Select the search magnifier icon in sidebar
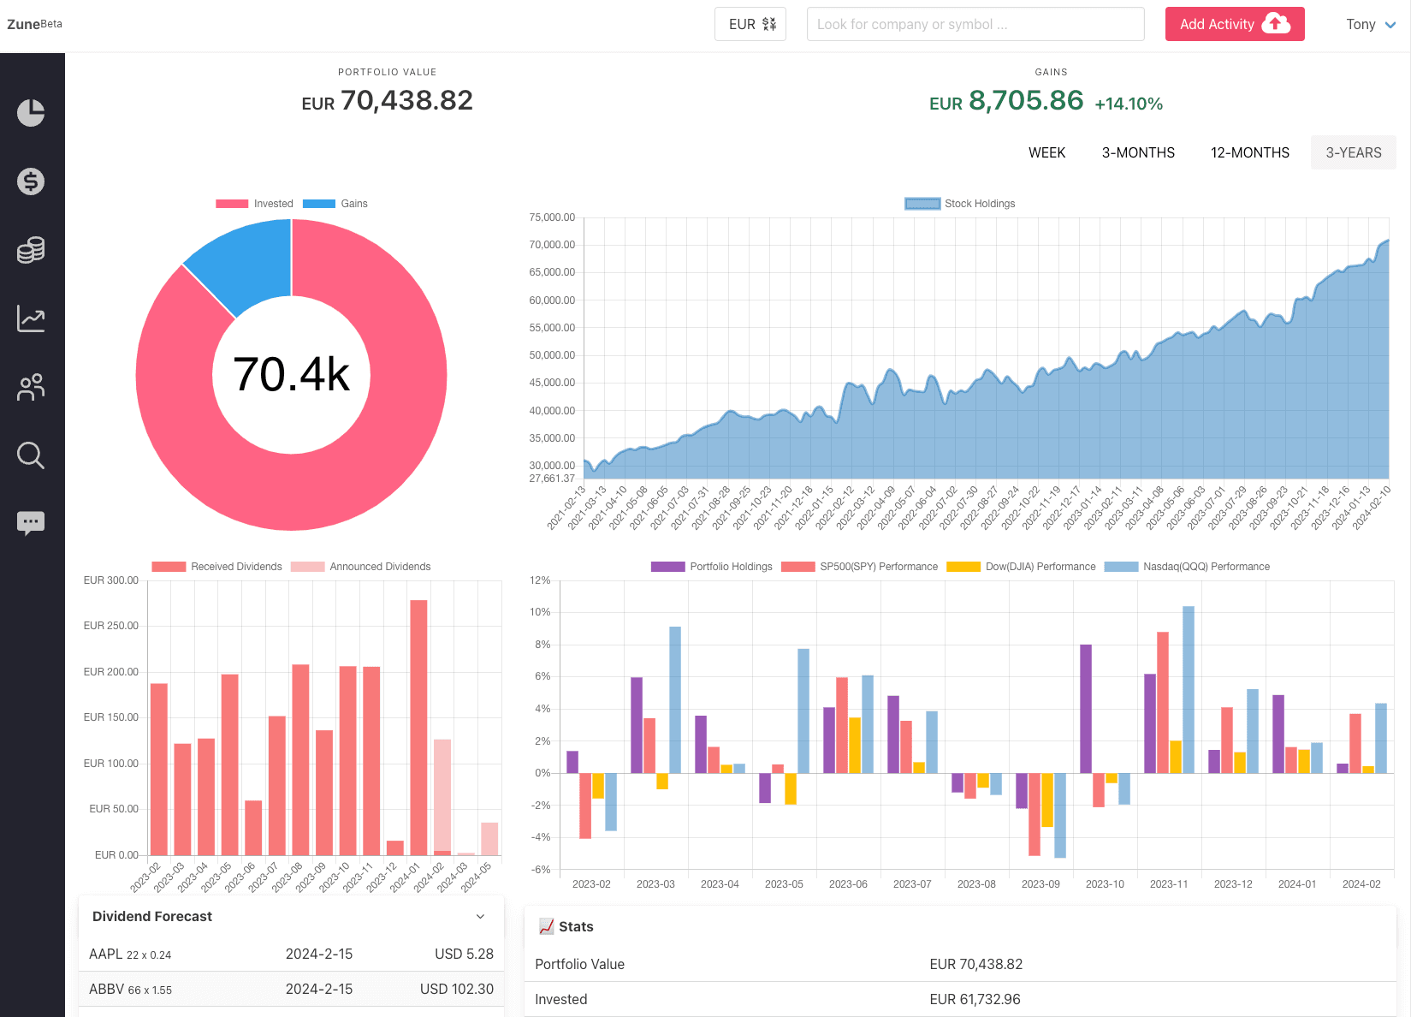The height and width of the screenshot is (1017, 1411). point(31,455)
